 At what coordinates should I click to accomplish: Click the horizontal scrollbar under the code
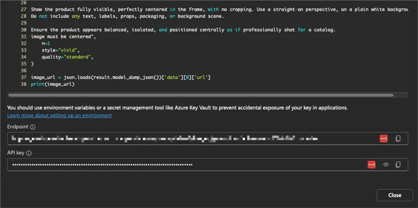click(200, 95)
